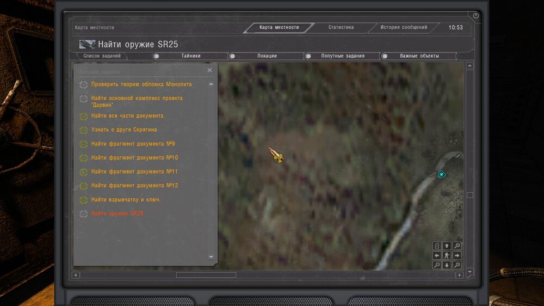Open the global map icon above the left arrow
This screenshot has width=544, height=306.
click(437, 246)
